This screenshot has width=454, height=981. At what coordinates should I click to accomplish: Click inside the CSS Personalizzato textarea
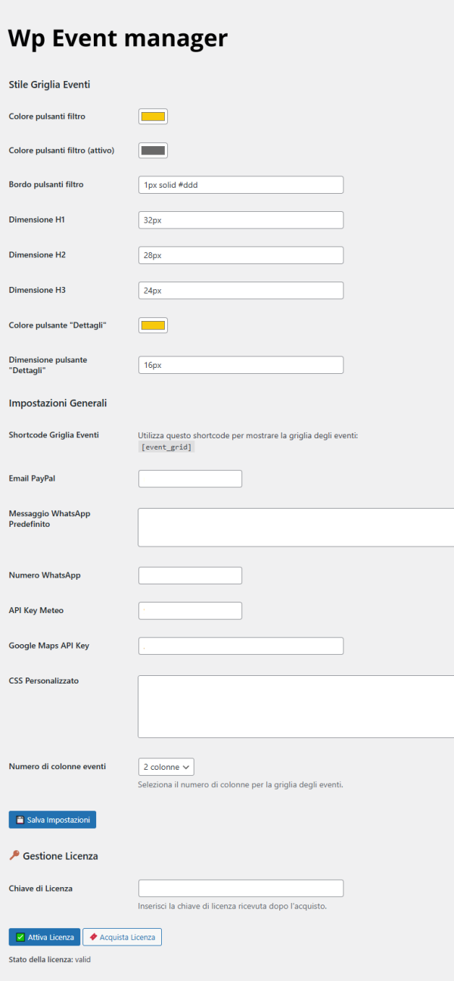pyautogui.click(x=296, y=706)
